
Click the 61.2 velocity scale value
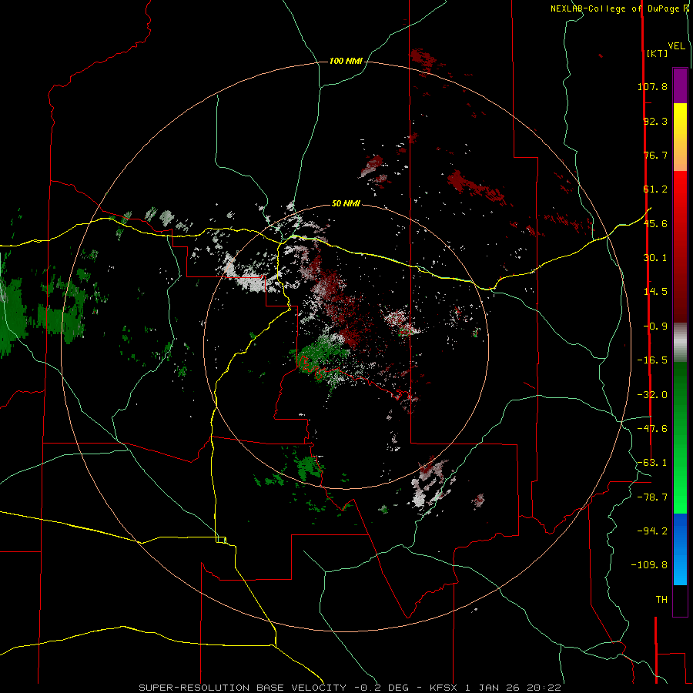(655, 189)
